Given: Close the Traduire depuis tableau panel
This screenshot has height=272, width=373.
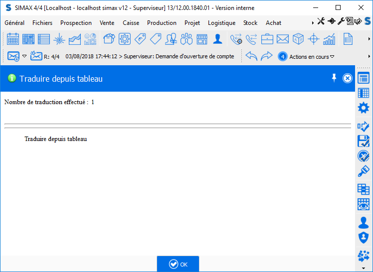Looking at the screenshot, I should tap(348, 78).
